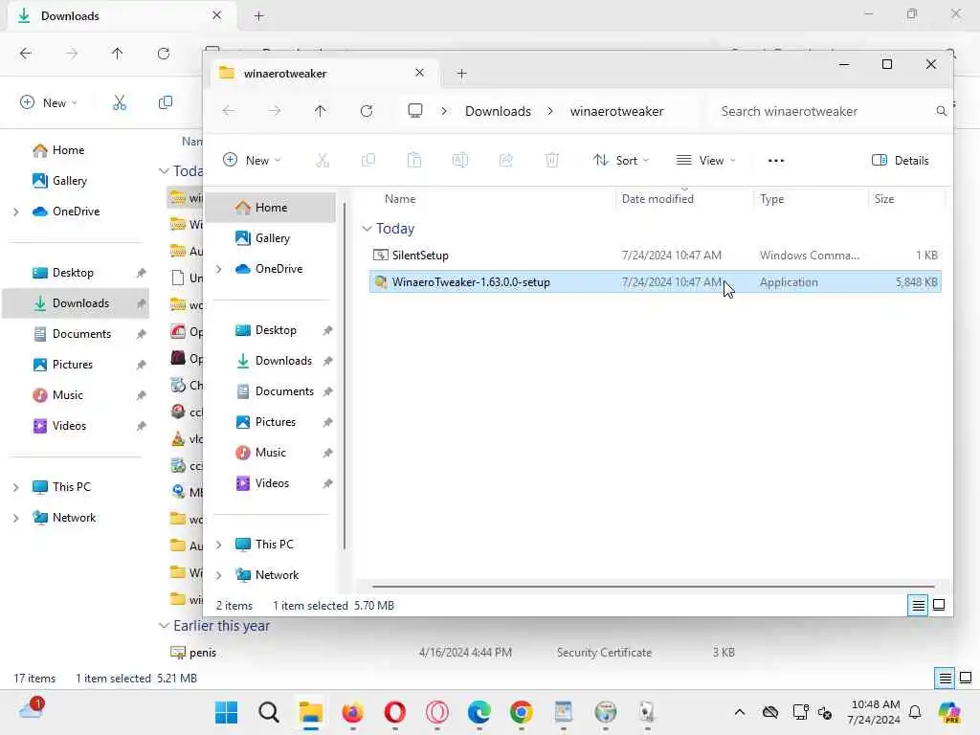Image resolution: width=980 pixels, height=735 pixels.
Task: Sort by the Size column header
Action: [883, 199]
